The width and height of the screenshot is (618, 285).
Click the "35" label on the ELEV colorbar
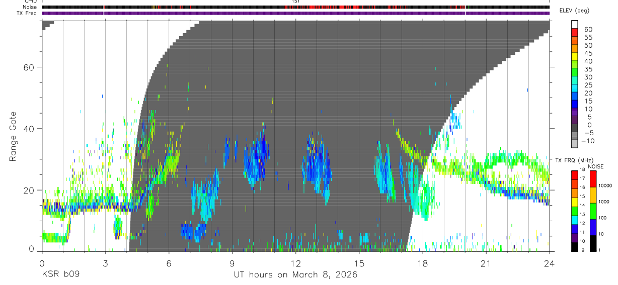click(588, 69)
